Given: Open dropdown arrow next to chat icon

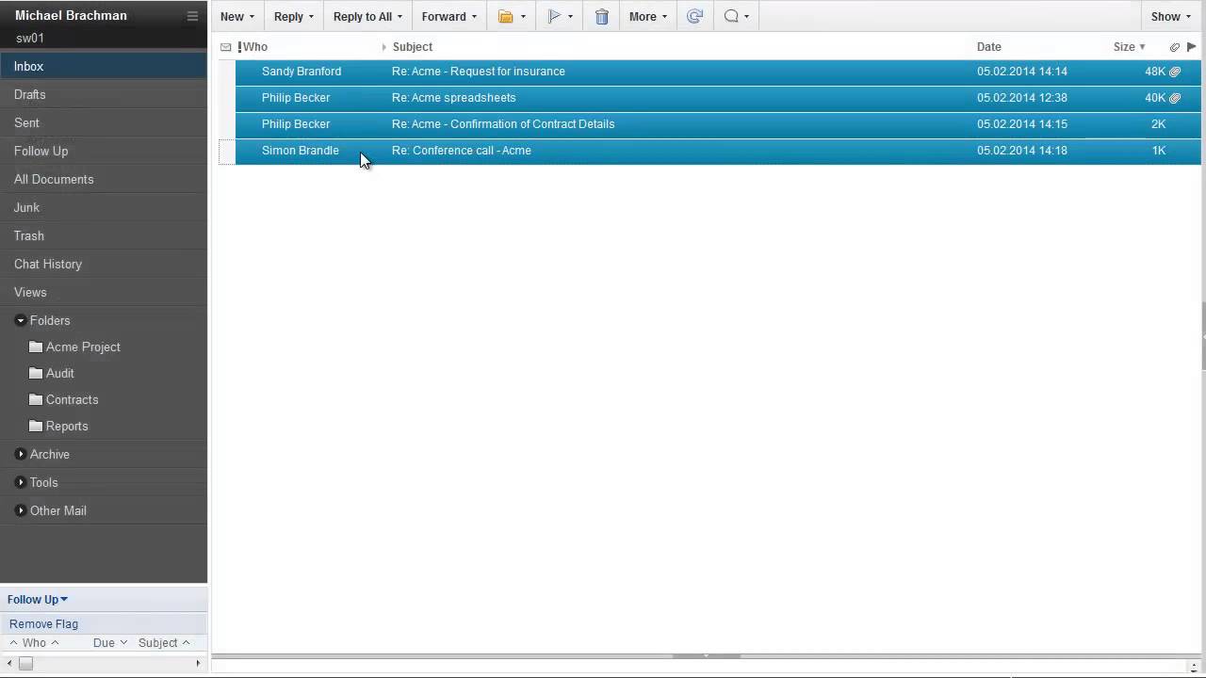Looking at the screenshot, I should pyautogui.click(x=747, y=17).
